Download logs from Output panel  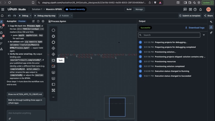coord(195,28)
